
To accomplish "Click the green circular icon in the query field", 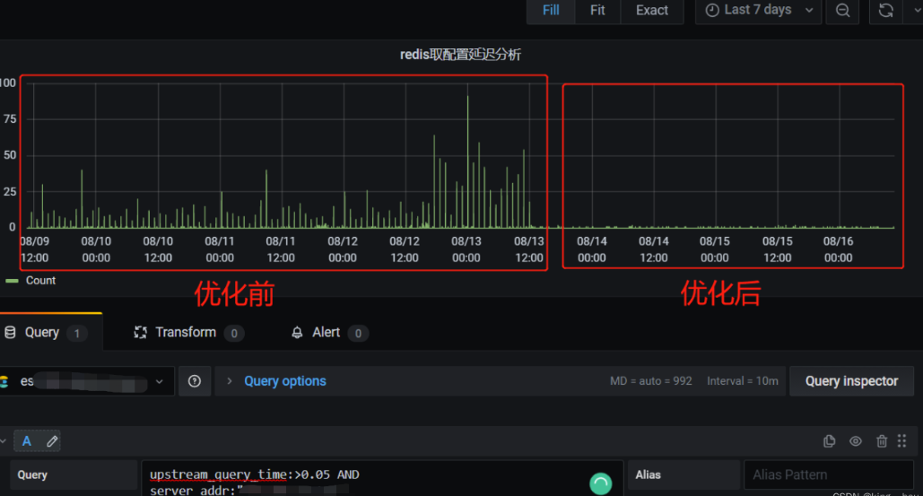I will 600,484.
